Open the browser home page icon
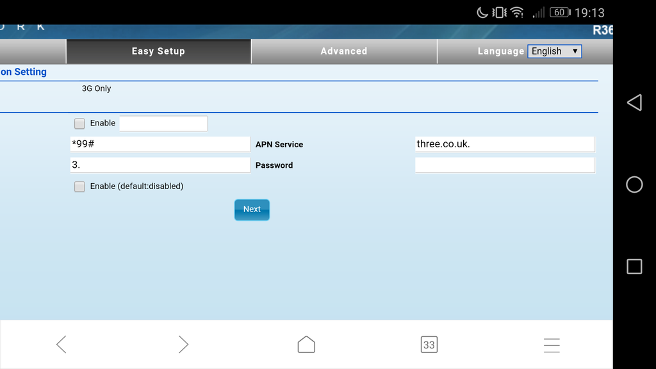 tap(306, 344)
